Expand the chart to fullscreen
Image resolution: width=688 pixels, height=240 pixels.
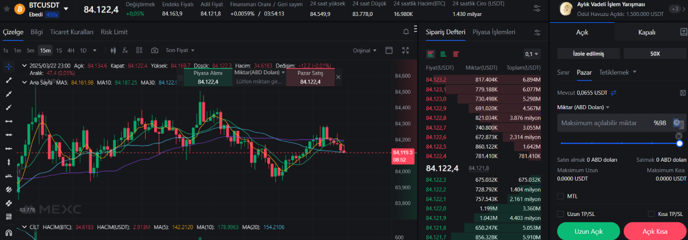coord(406,50)
